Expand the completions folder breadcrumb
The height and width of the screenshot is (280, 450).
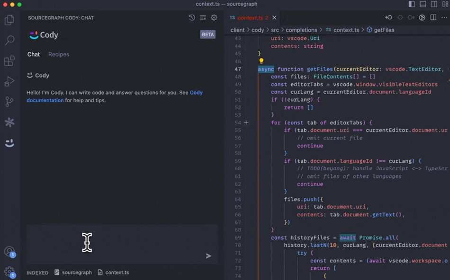[301, 30]
